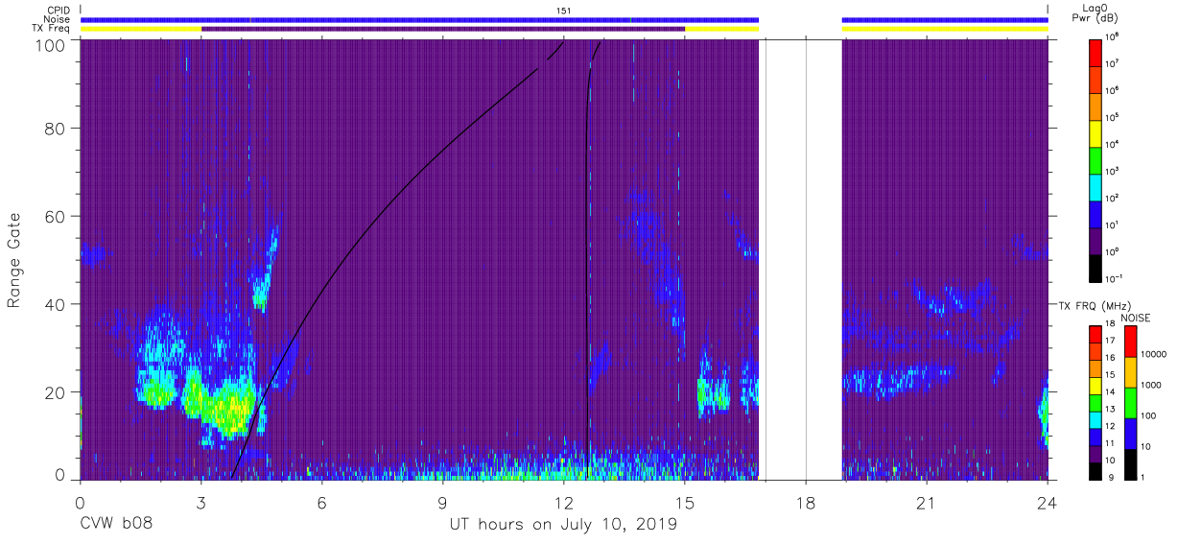Click the y-axis tick label '60'
The height and width of the screenshot is (544, 1178).
coord(56,217)
